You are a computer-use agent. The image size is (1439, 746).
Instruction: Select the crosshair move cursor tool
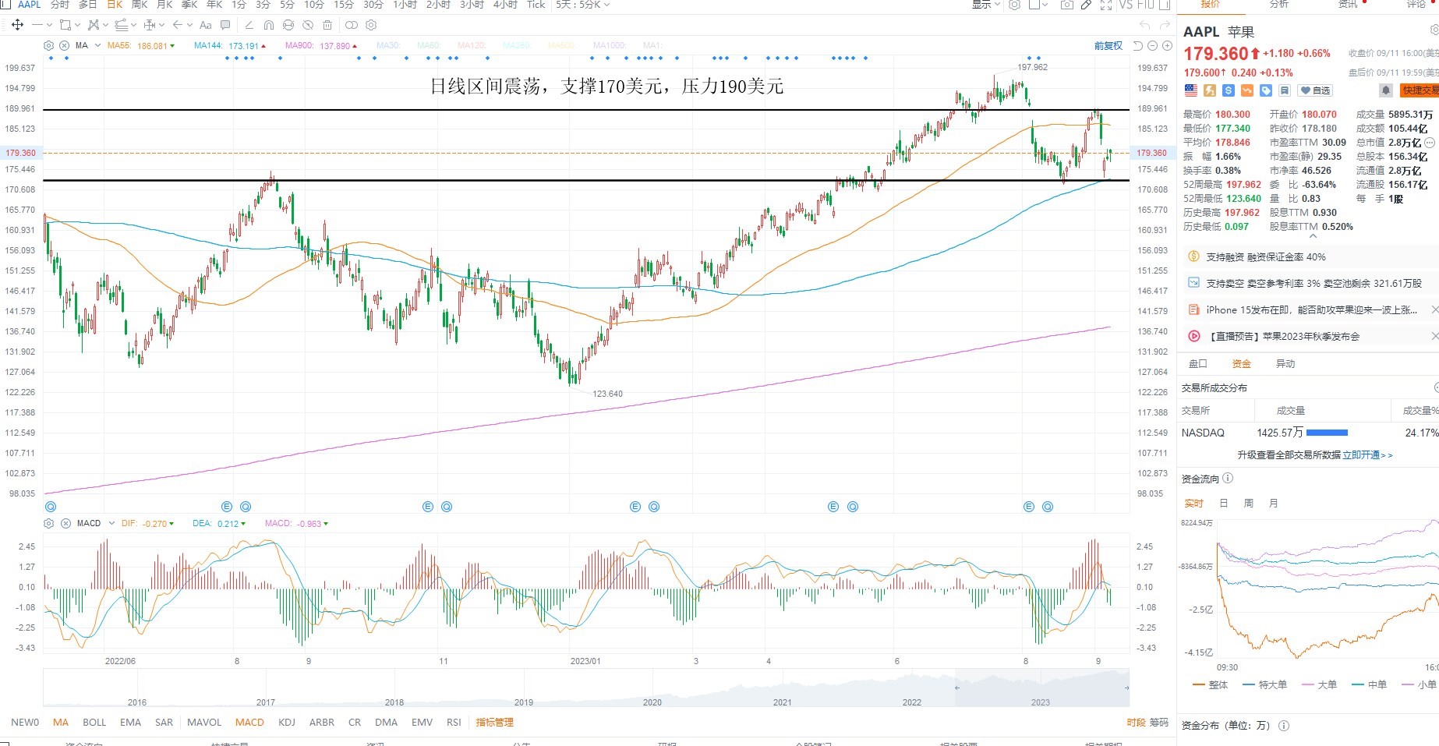coord(17,25)
